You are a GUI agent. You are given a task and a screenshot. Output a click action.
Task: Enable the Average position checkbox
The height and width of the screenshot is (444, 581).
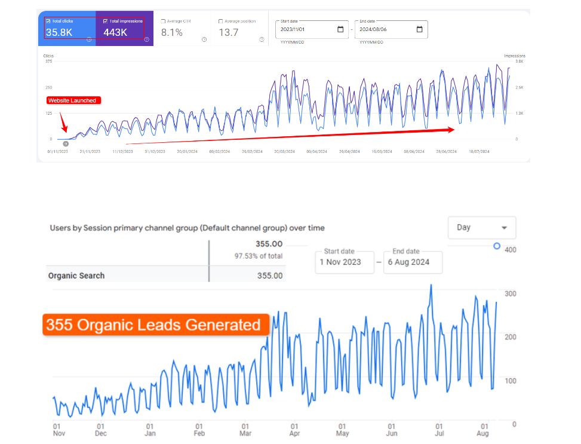pyautogui.click(x=220, y=21)
